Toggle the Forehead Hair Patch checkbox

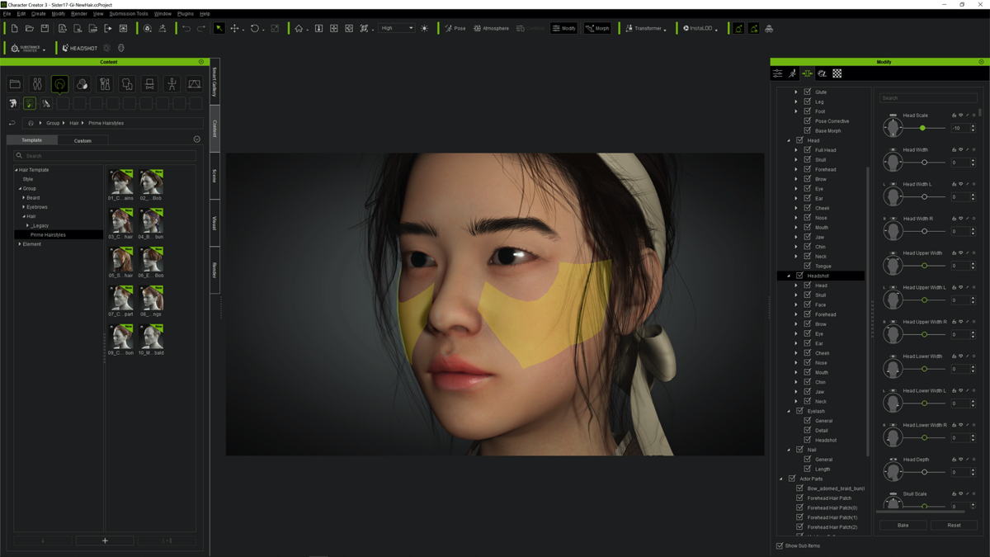tap(799, 498)
